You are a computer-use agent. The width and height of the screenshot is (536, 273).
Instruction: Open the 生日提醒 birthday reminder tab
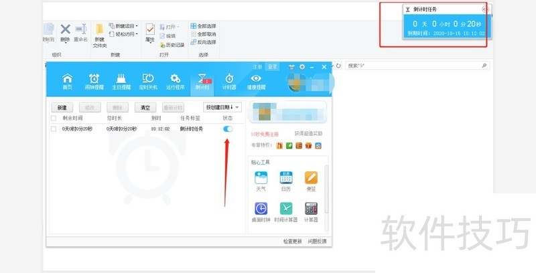[121, 82]
